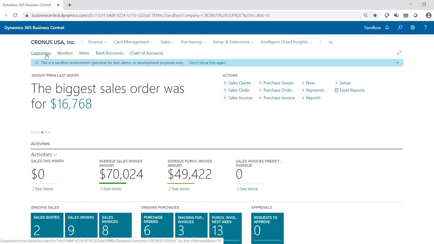Create a new Sales Invoice action

coord(237,98)
